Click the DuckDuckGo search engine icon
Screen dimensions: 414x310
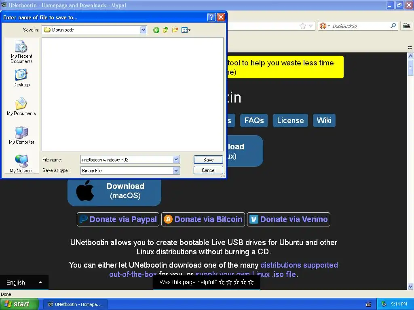tap(323, 26)
